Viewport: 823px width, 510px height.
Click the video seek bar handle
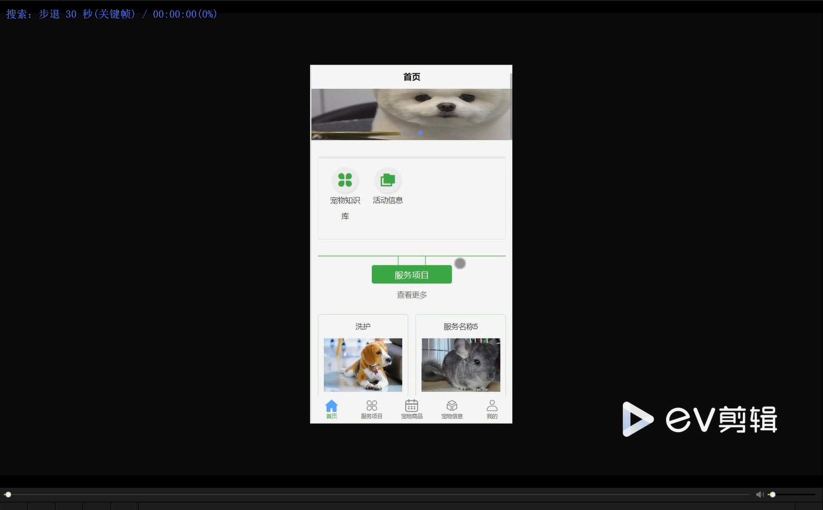8,494
